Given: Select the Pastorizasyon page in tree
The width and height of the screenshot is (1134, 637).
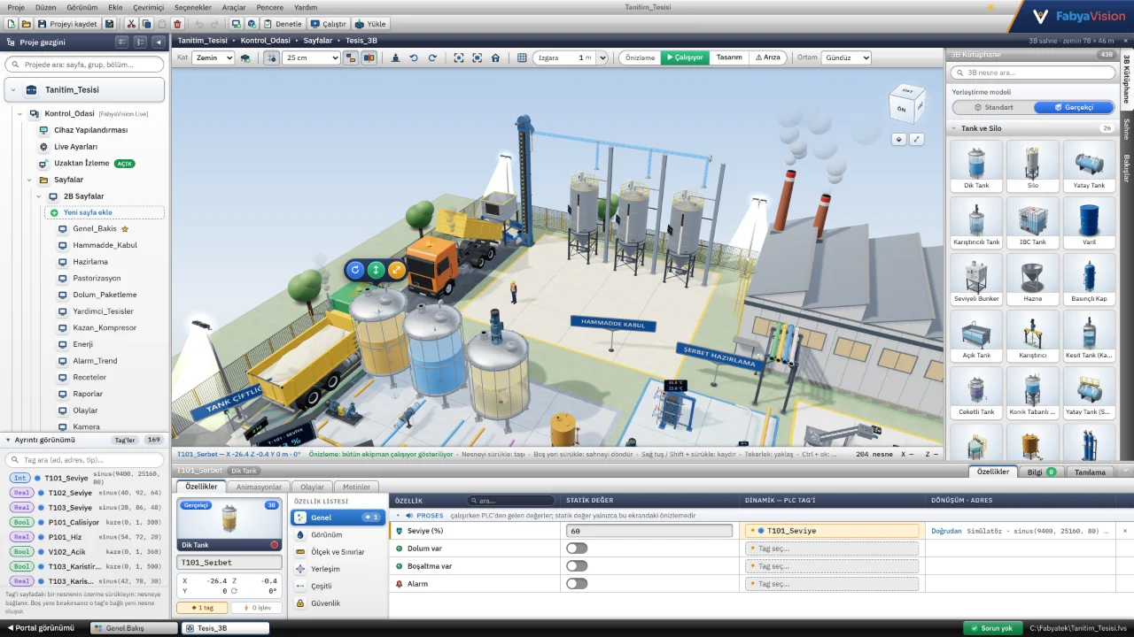Looking at the screenshot, I should pyautogui.click(x=97, y=278).
